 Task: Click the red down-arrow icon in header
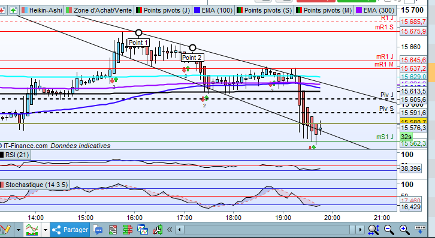2,11
